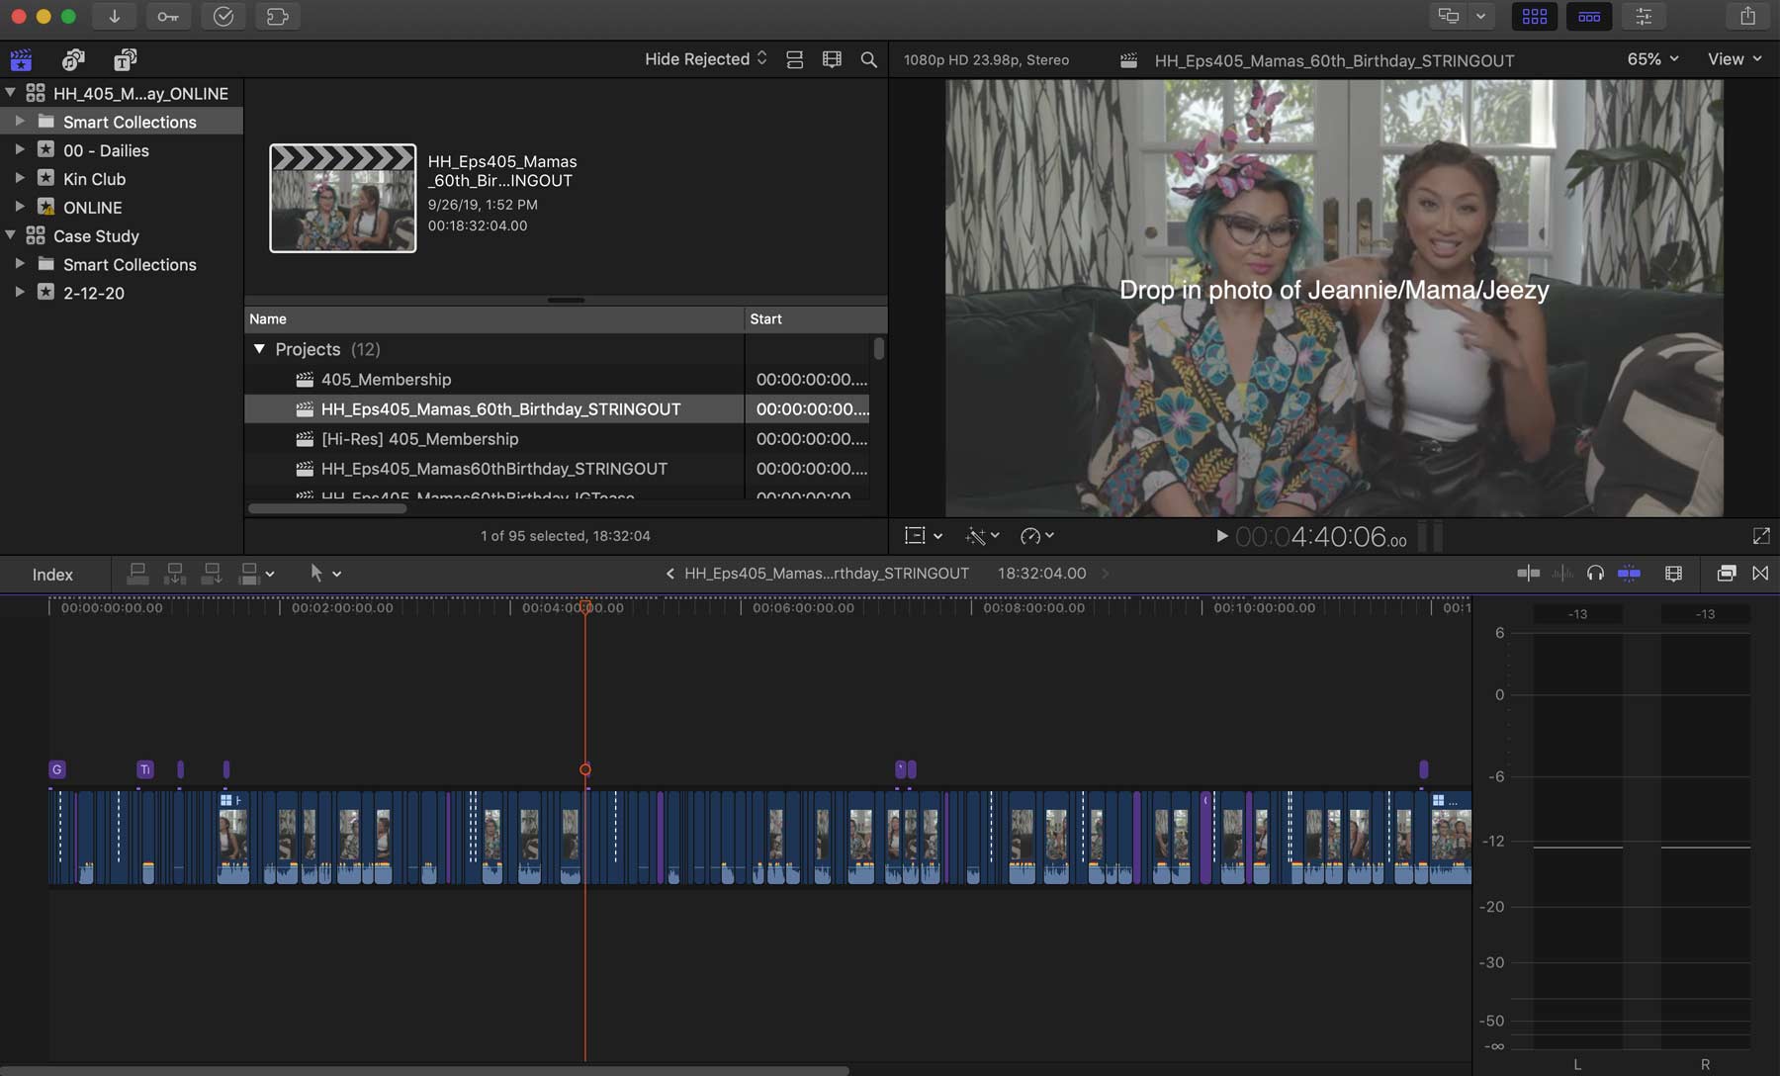
Task: Toggle timeline snapping
Action: pyautogui.click(x=1629, y=574)
